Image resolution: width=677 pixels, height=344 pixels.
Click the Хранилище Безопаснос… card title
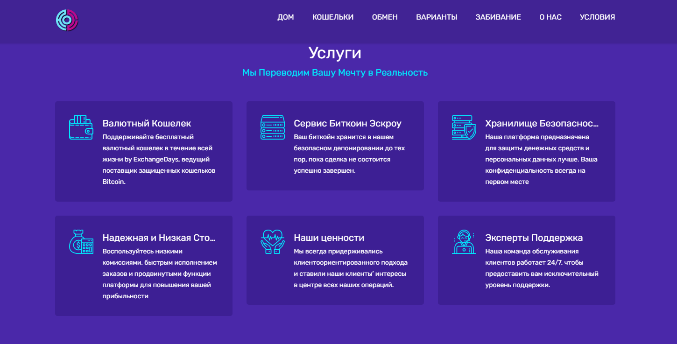542,123
